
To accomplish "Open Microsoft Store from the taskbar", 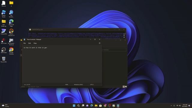I will pyautogui.click(x=100, y=106).
